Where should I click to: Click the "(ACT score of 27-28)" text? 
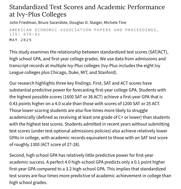[60, 144]
